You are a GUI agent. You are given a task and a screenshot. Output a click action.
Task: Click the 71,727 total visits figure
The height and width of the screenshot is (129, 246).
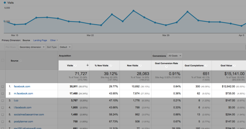click(81, 74)
